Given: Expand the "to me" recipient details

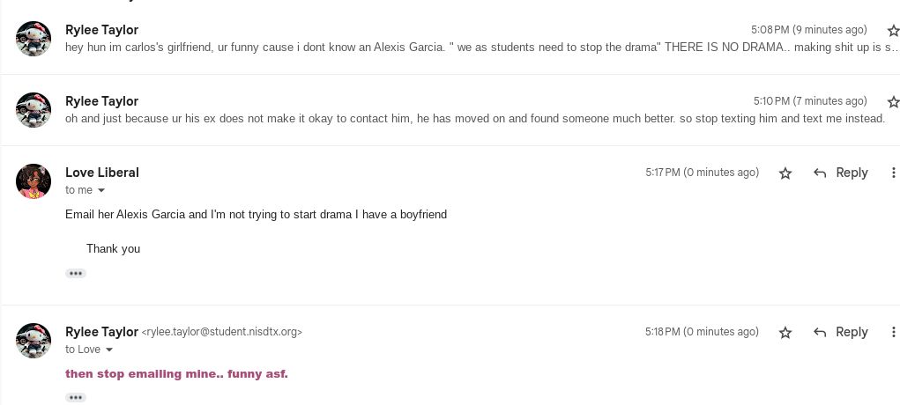Looking at the screenshot, I should (x=101, y=191).
